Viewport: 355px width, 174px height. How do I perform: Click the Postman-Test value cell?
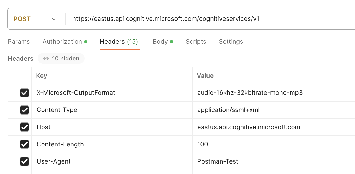(x=218, y=161)
